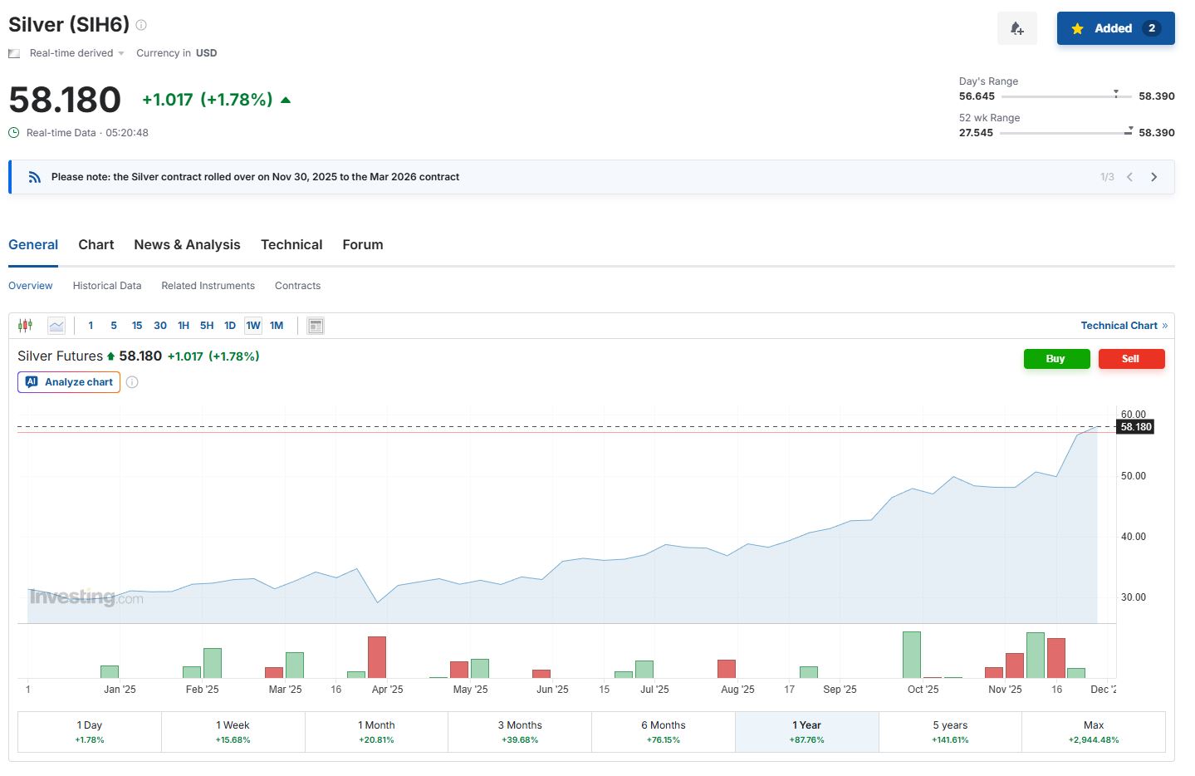Click the info icon next to Analyze chart

132,382
